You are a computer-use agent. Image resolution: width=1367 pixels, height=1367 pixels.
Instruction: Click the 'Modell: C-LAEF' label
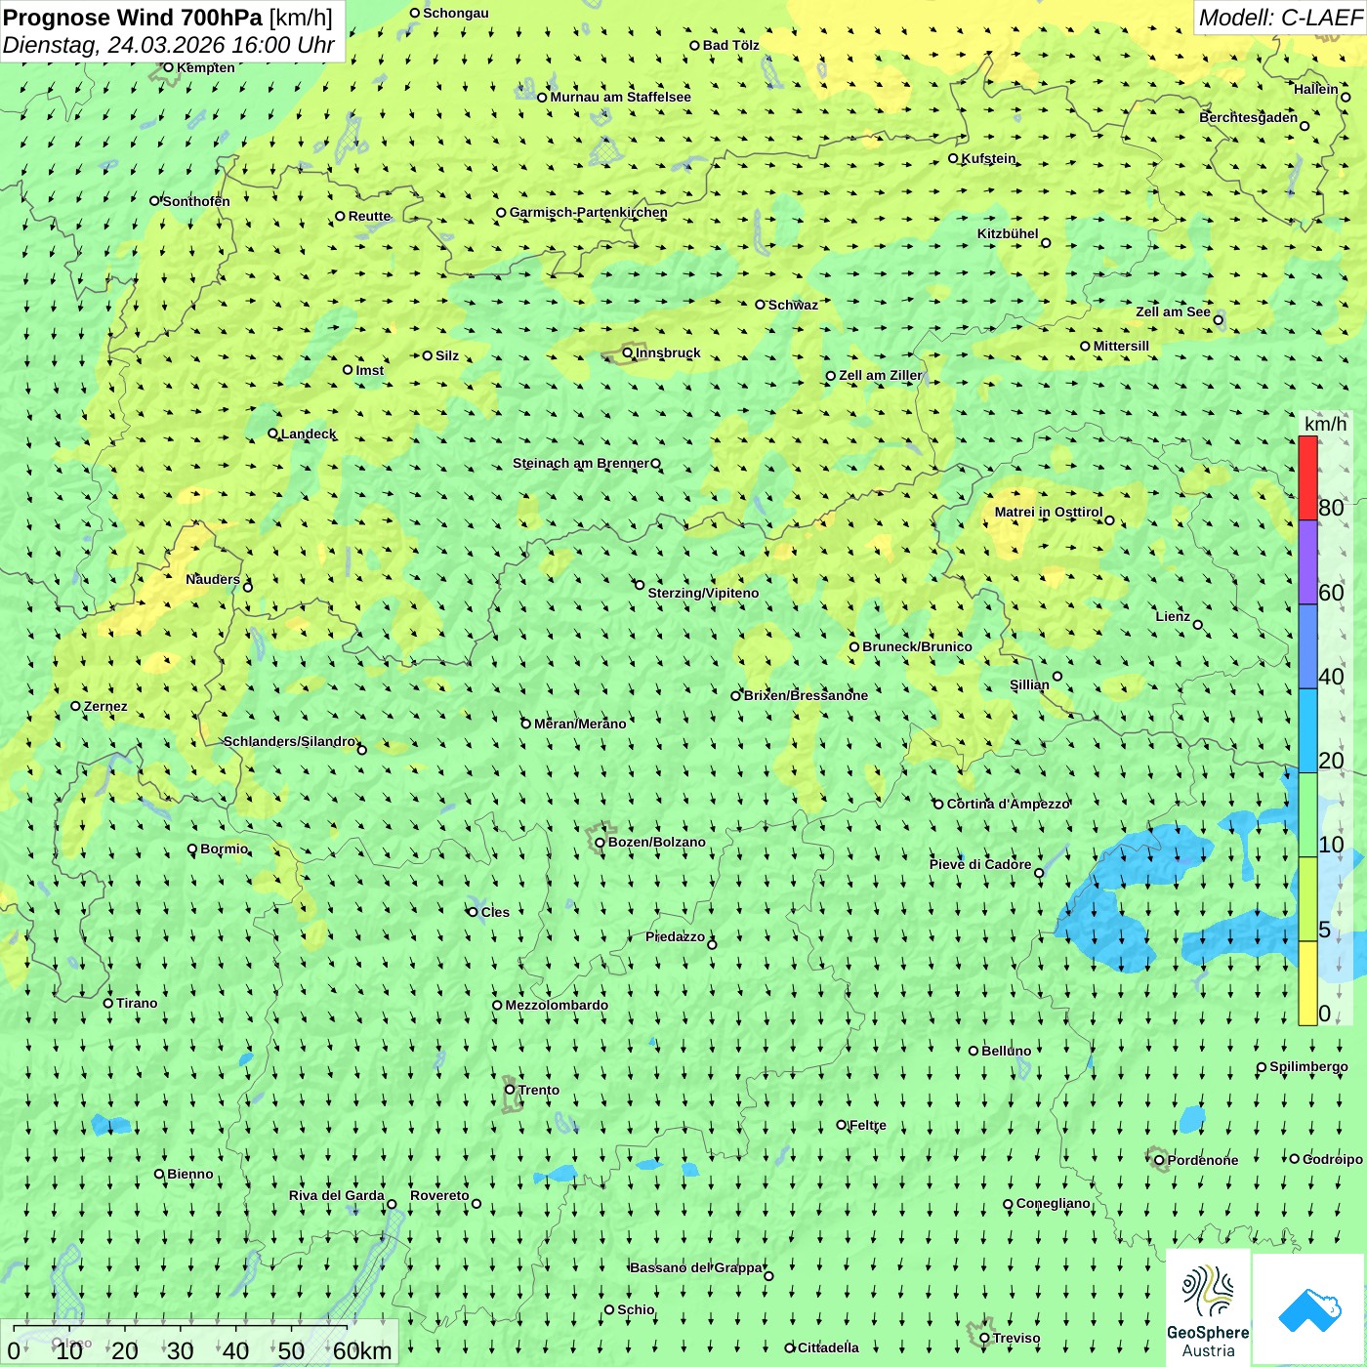tap(1280, 18)
